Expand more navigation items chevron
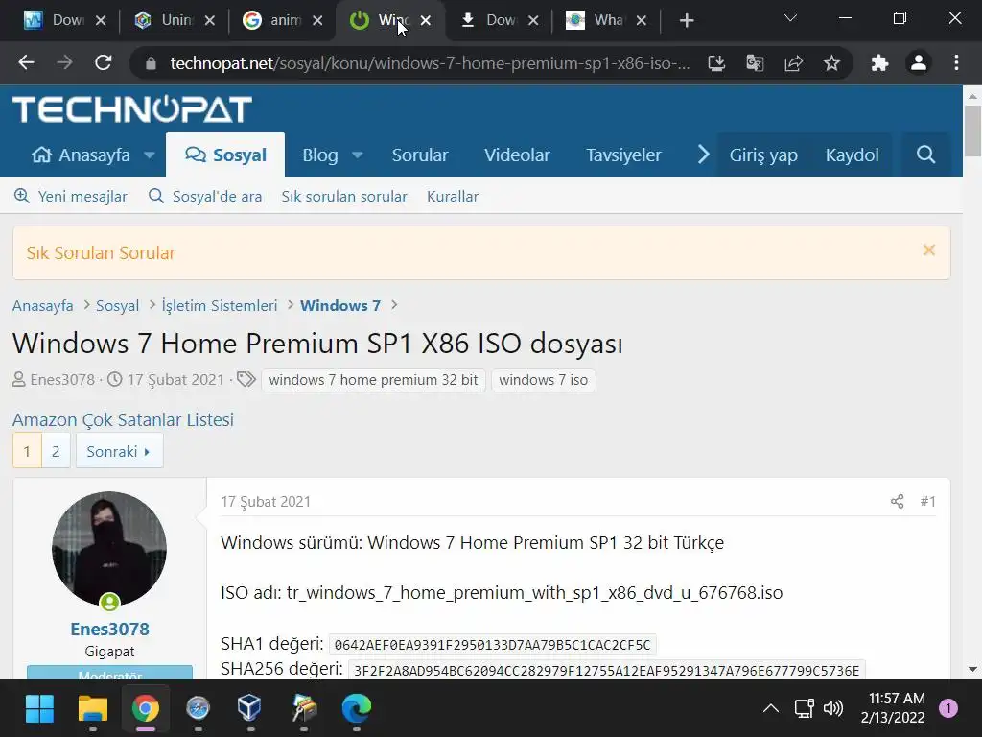The height and width of the screenshot is (737, 982). (x=703, y=155)
